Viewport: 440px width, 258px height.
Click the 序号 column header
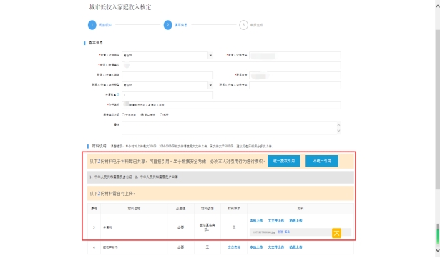(94, 209)
